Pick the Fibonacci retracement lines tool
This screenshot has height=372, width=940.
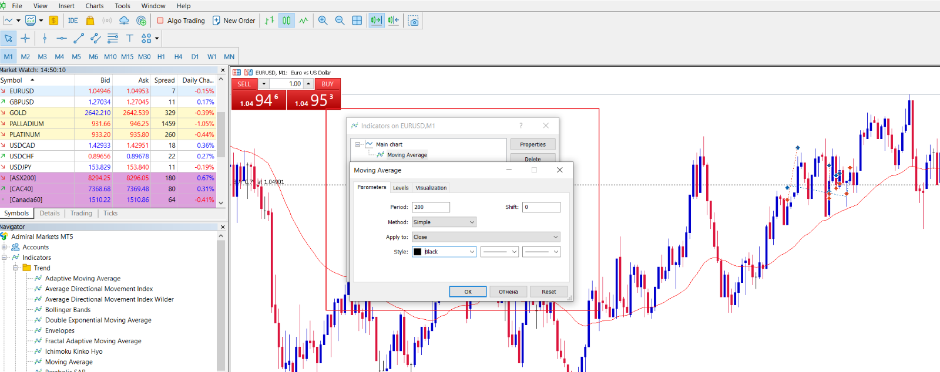(x=113, y=38)
